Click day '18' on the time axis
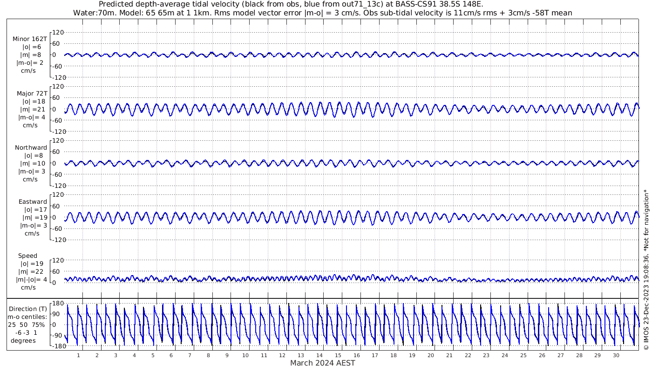This screenshot has height=373, width=652. click(394, 355)
